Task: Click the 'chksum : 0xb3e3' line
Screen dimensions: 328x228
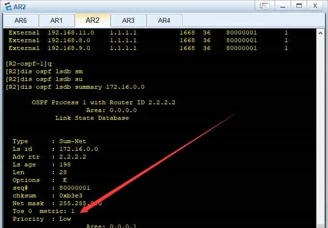Action: [47, 195]
